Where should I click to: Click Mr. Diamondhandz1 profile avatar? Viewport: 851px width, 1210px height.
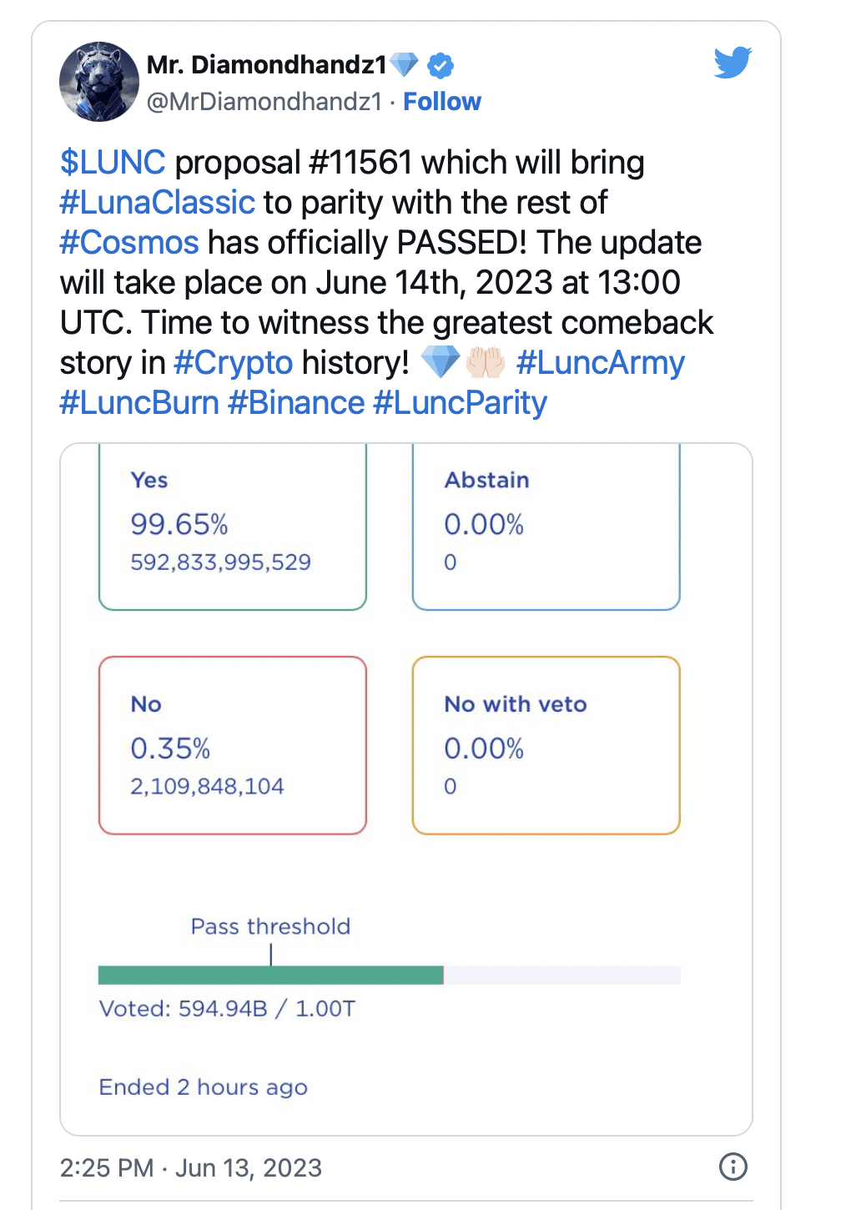(x=99, y=82)
